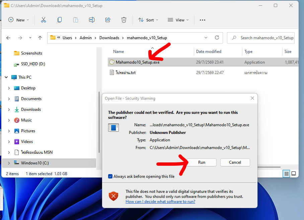Click the Date modified column header
304x220 pixels.
209,51
